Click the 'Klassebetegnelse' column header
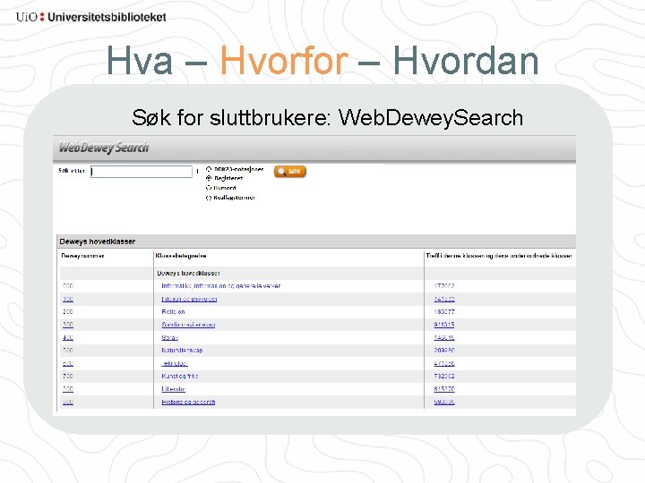645x483 pixels. [x=181, y=256]
